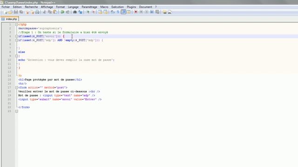Stop macro recording toolbar icon
Image resolution: width=298 pixels, height=167 pixels.
pos(141,12)
